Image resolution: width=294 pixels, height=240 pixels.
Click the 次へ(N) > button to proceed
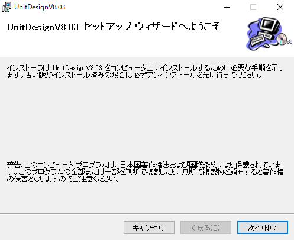coord(263,228)
